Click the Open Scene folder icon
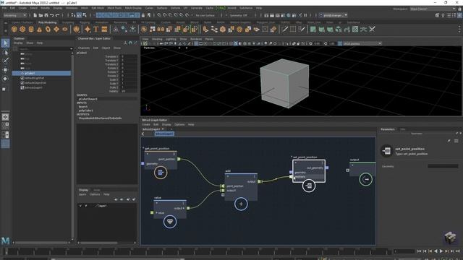The width and height of the screenshot is (463, 260). coord(41,15)
